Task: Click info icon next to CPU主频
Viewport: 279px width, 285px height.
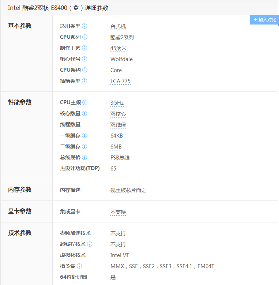Action: pos(85,102)
